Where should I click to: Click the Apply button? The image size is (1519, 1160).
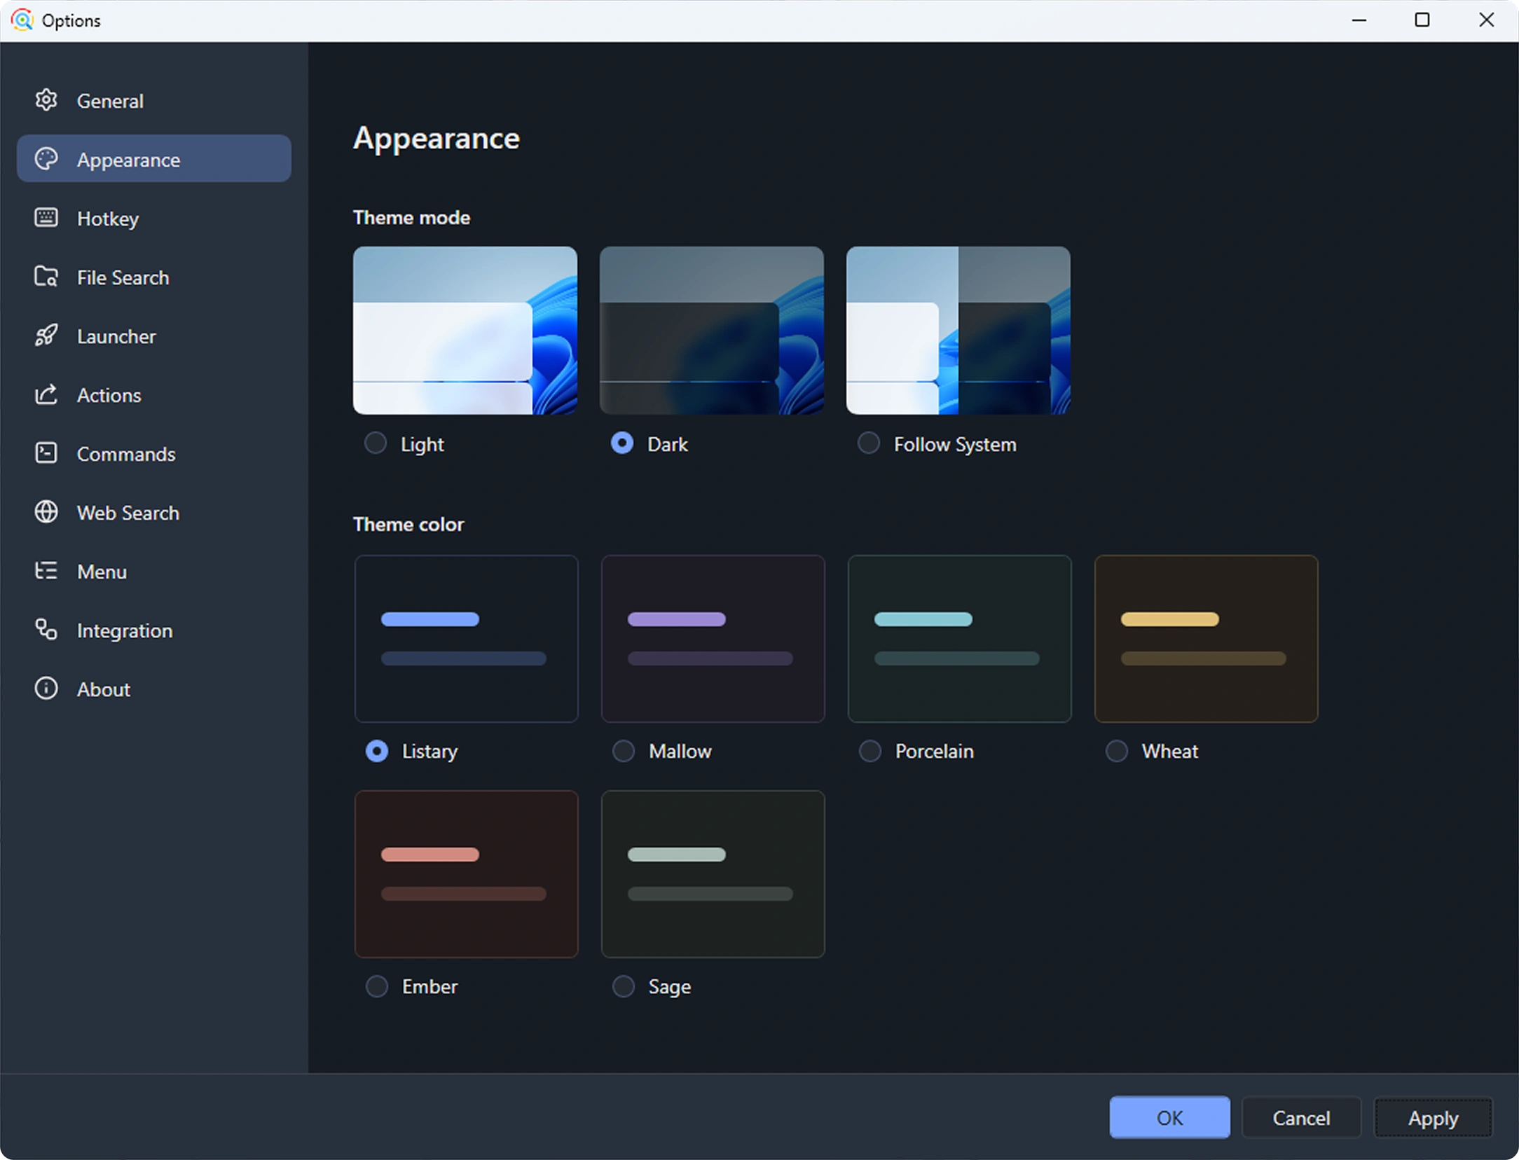coord(1433,1117)
